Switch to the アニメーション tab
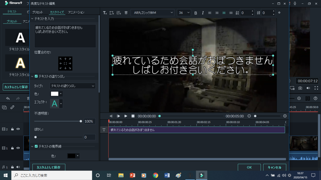The width and height of the screenshot is (321, 180). click(76, 12)
